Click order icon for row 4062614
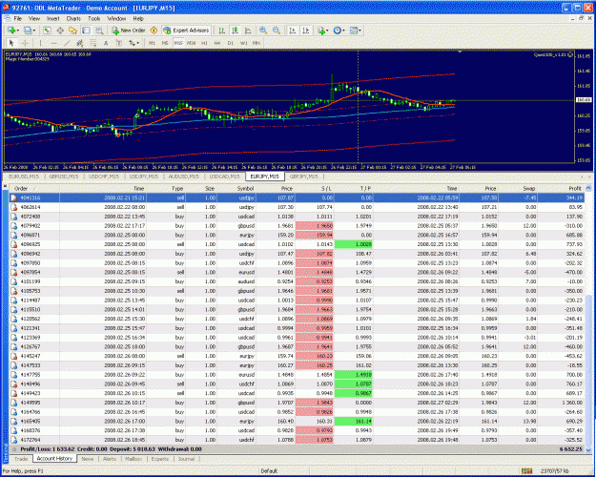This screenshot has height=477, width=596. pos(13,207)
